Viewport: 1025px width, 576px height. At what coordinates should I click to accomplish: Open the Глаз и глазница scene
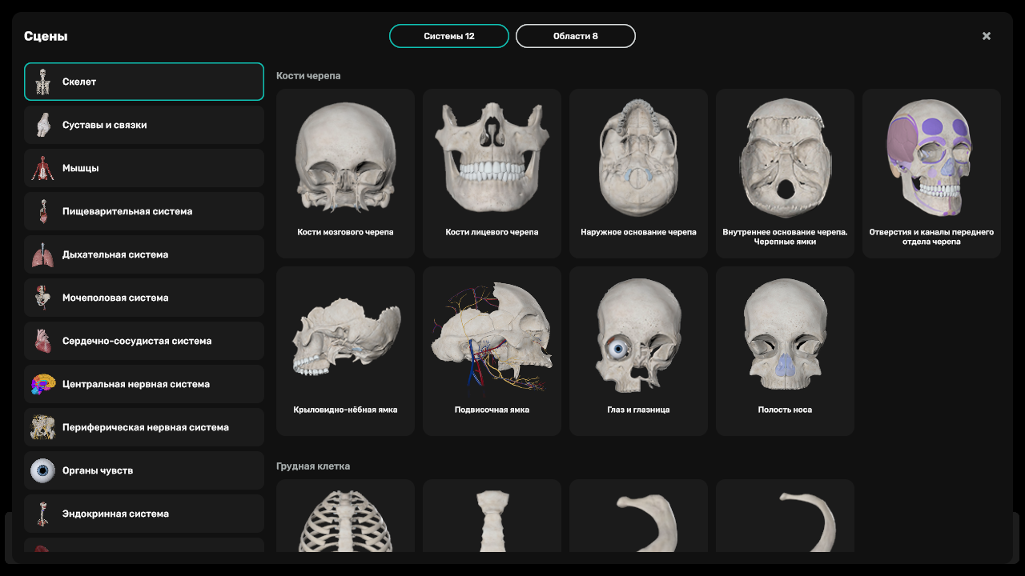pyautogui.click(x=638, y=351)
